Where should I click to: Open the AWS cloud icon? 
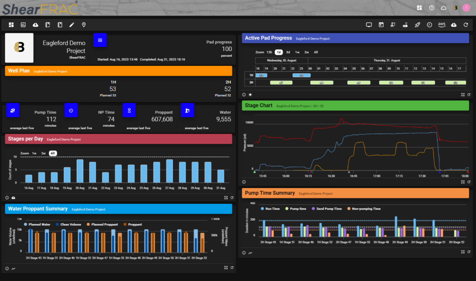pyautogui.click(x=442, y=25)
